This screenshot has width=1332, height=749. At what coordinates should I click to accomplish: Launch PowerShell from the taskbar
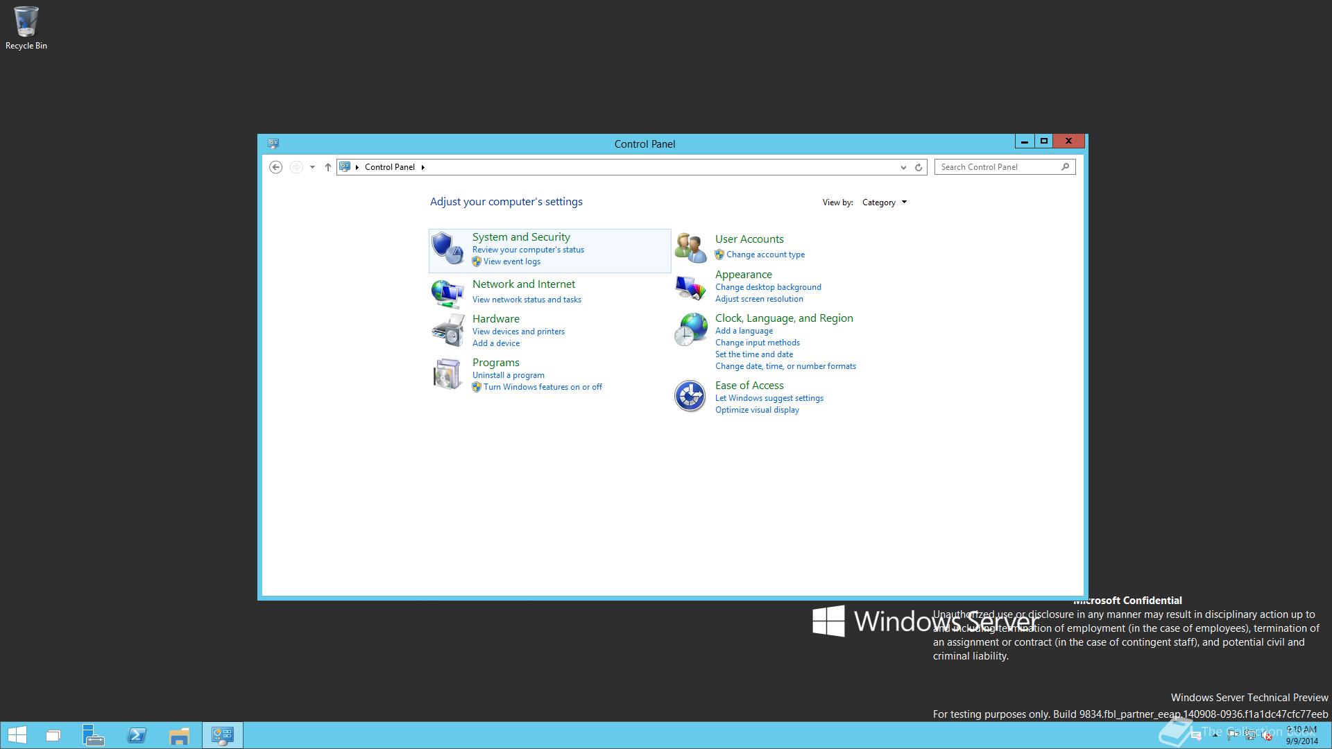point(137,735)
